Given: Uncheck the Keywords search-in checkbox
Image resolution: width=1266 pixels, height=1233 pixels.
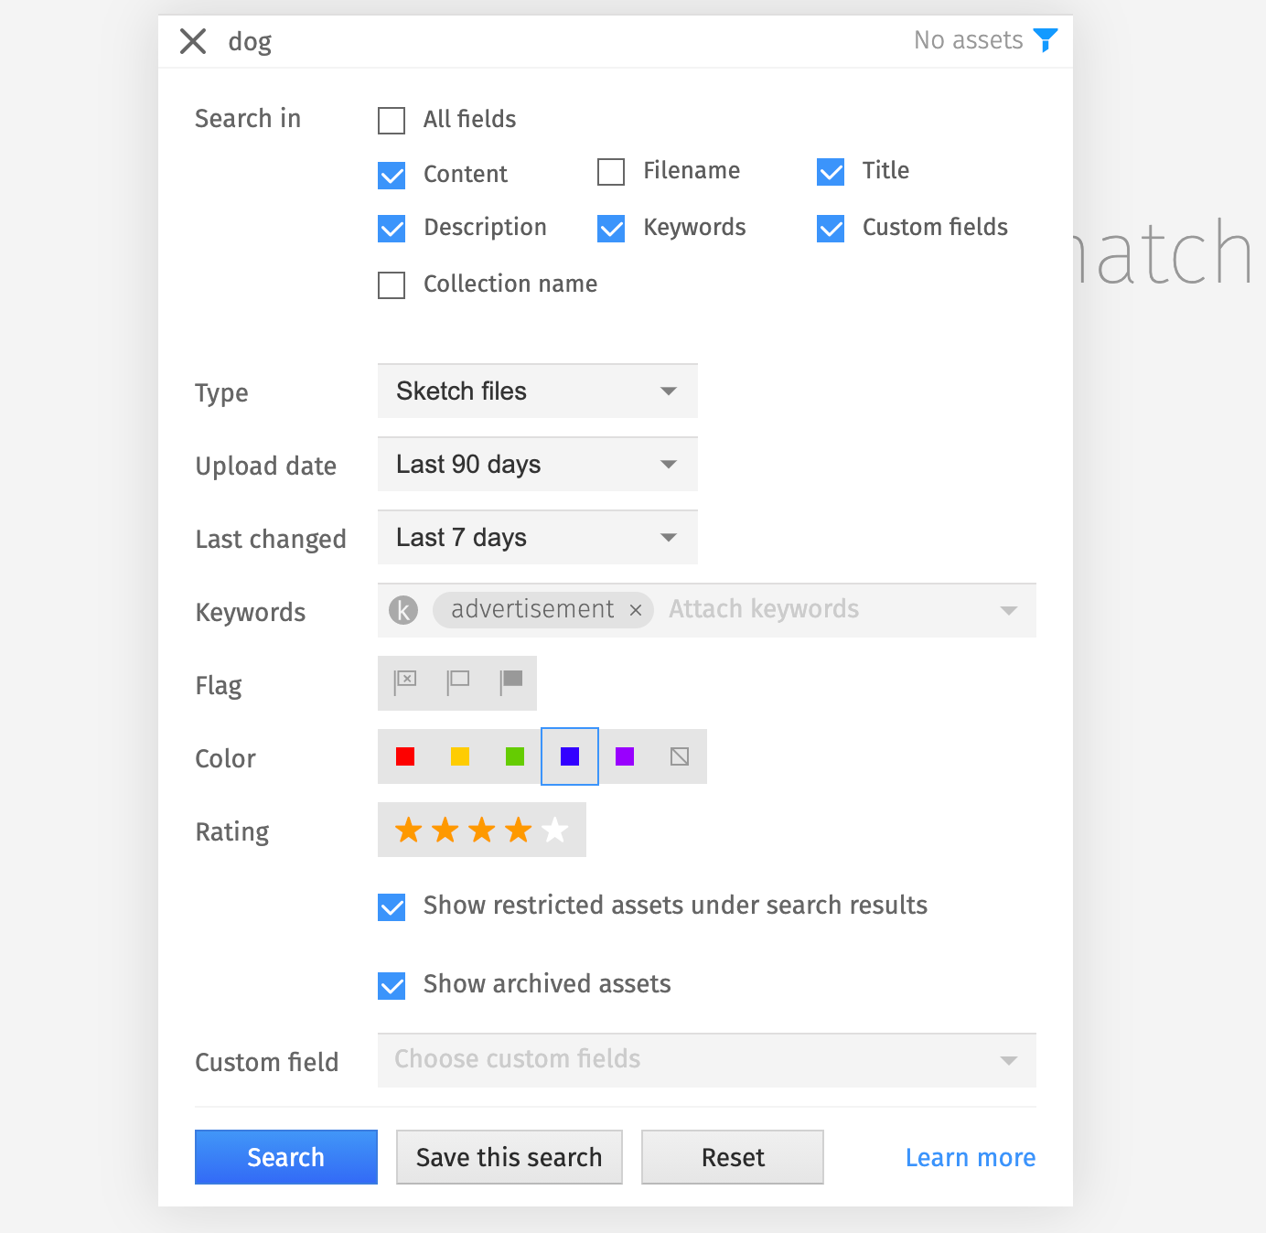Looking at the screenshot, I should pyautogui.click(x=611, y=229).
